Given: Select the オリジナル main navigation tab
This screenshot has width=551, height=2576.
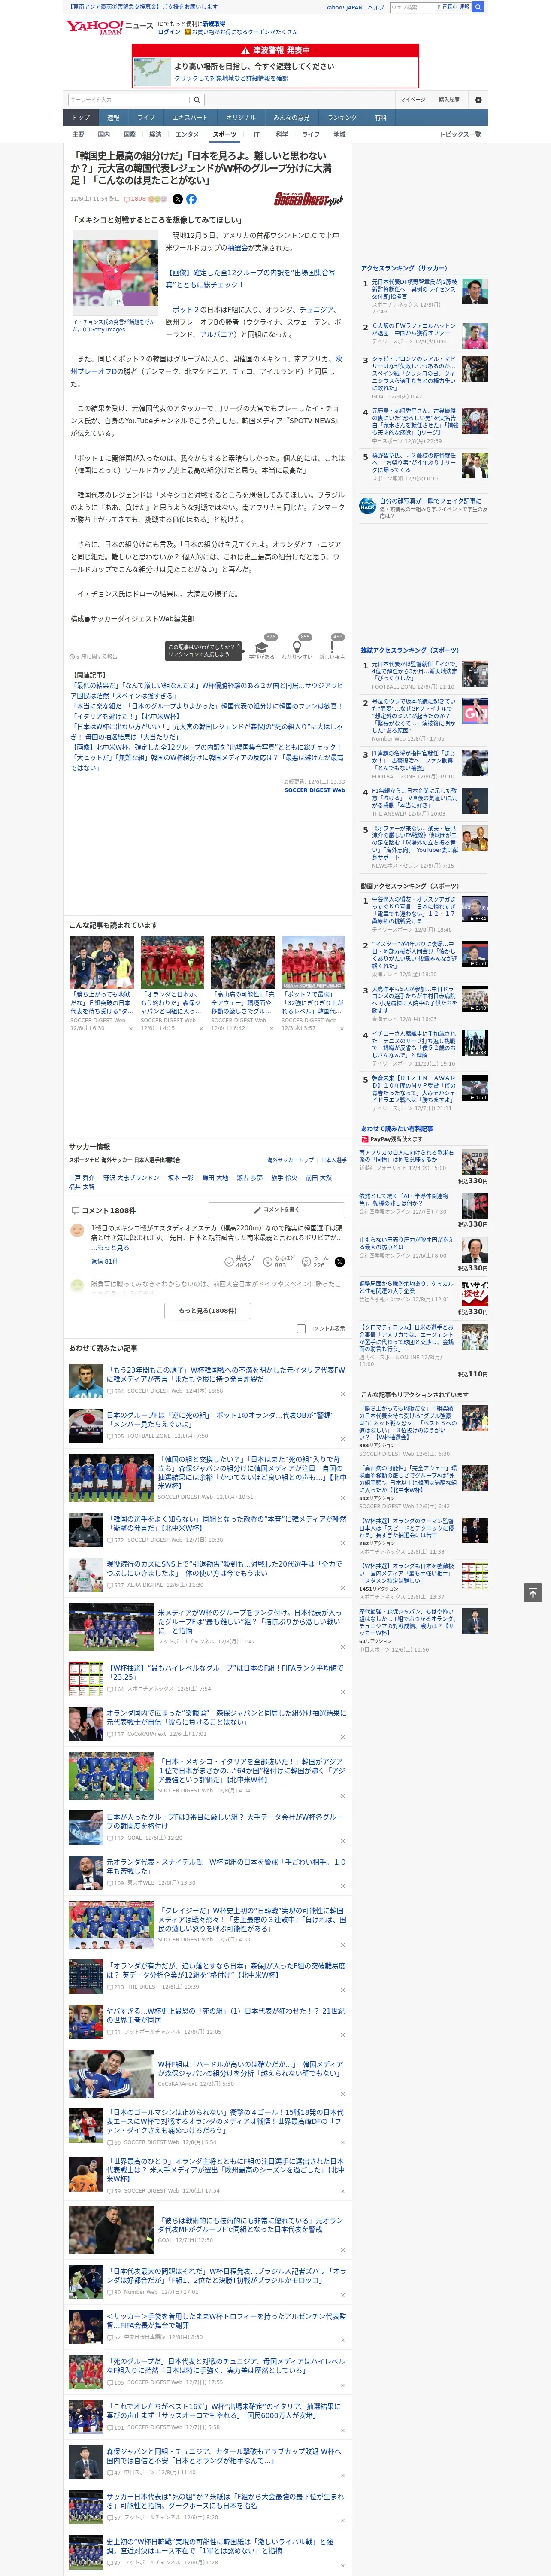Looking at the screenshot, I should pyautogui.click(x=241, y=118).
